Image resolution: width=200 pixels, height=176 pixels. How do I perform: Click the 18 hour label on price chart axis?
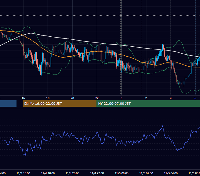point(48,98)
